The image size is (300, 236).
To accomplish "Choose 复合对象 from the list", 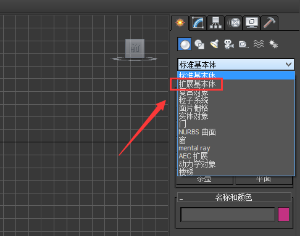I will [x=236, y=92].
